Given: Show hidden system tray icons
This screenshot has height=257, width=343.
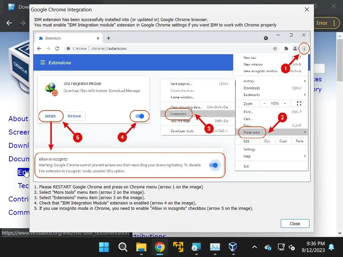Looking at the screenshot, I should click(255, 247).
